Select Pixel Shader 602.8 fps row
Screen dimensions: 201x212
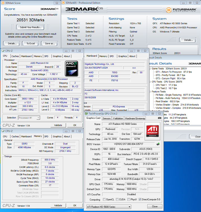[167, 101]
